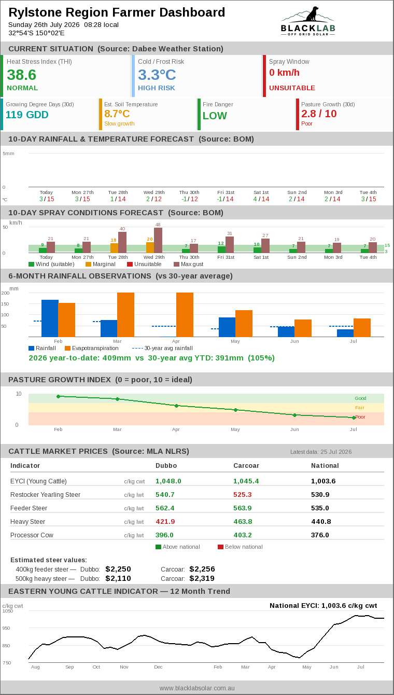394x695 pixels.
Task: Click the red Below national legend swatch
Action: tap(220, 547)
